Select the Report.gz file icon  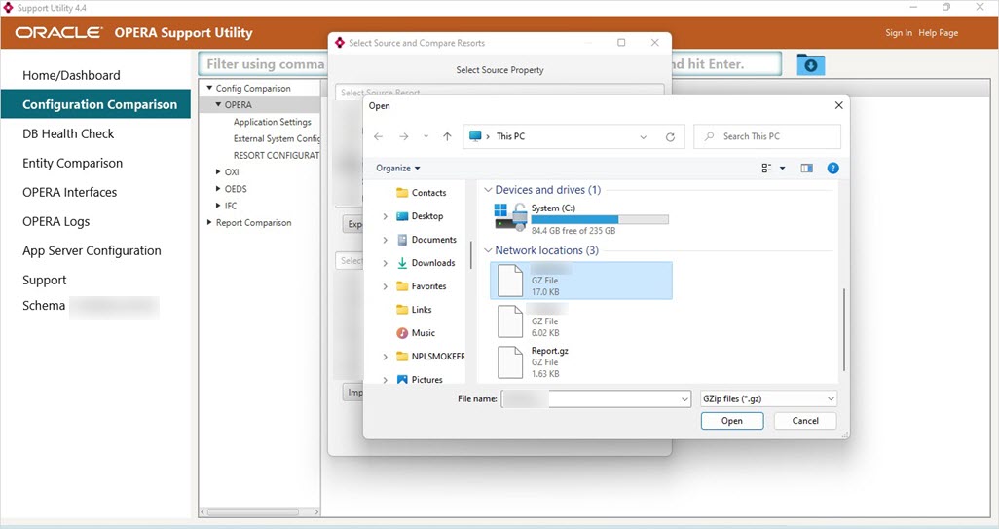(510, 362)
